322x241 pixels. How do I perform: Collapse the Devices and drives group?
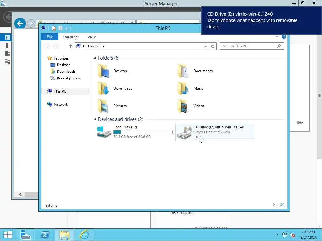click(95, 119)
